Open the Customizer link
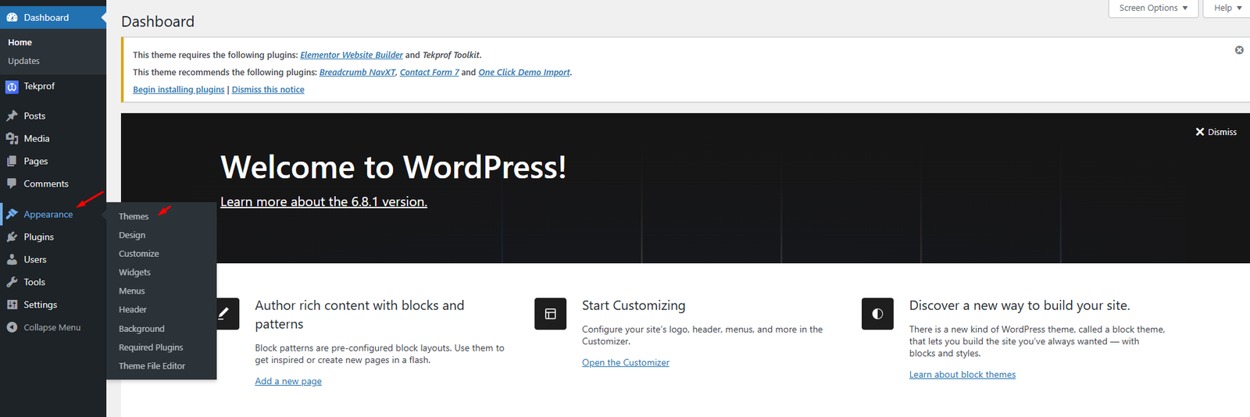This screenshot has width=1250, height=417. (x=625, y=362)
